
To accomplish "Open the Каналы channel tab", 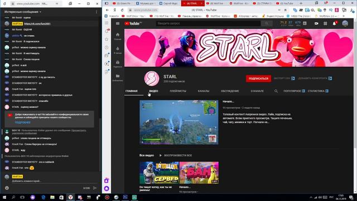I will pyautogui.click(x=204, y=91).
